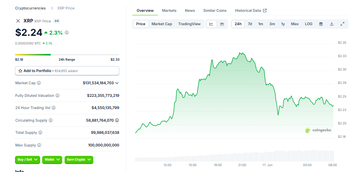Open Total Supply info icon
Viewport: 358px width, 172px height.
pyautogui.click(x=41, y=133)
